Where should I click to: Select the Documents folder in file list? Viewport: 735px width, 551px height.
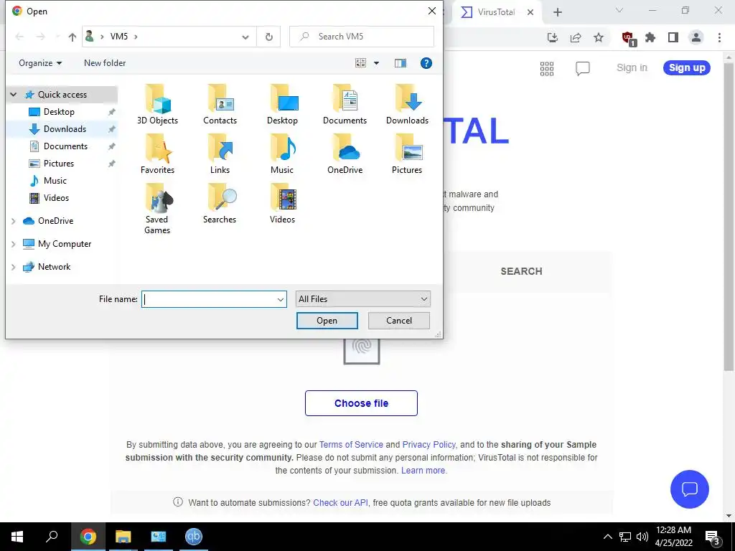point(345,105)
